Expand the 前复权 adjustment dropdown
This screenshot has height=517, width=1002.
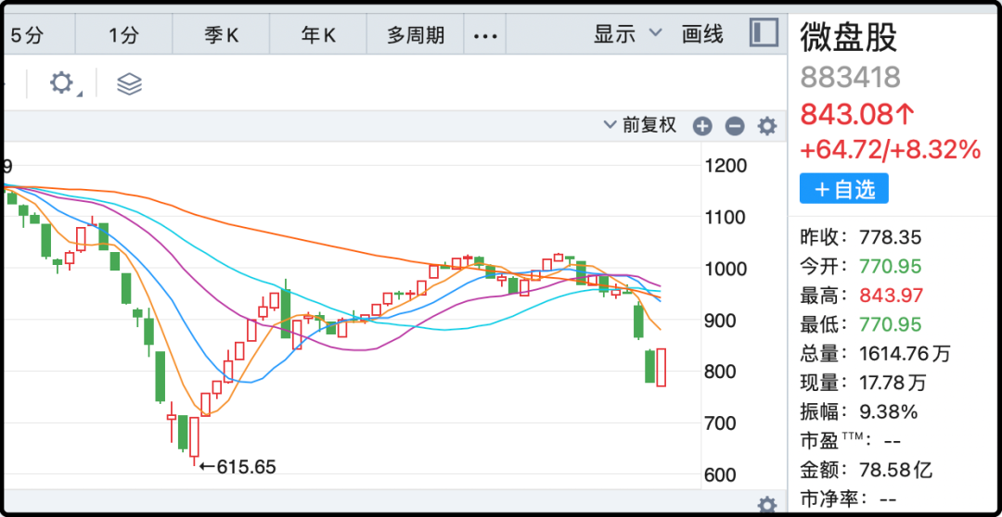point(641,125)
